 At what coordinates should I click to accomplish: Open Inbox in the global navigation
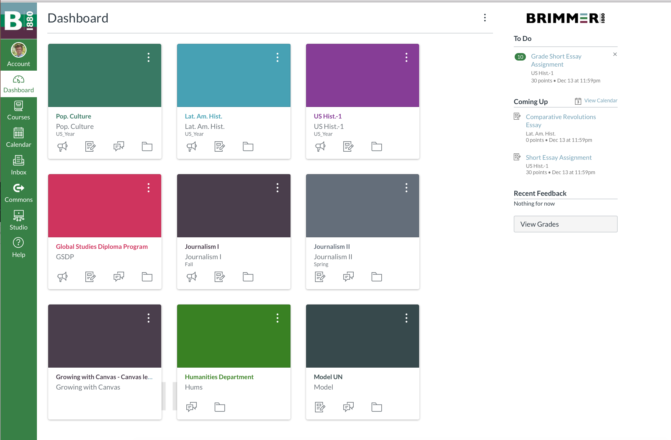coord(19,166)
